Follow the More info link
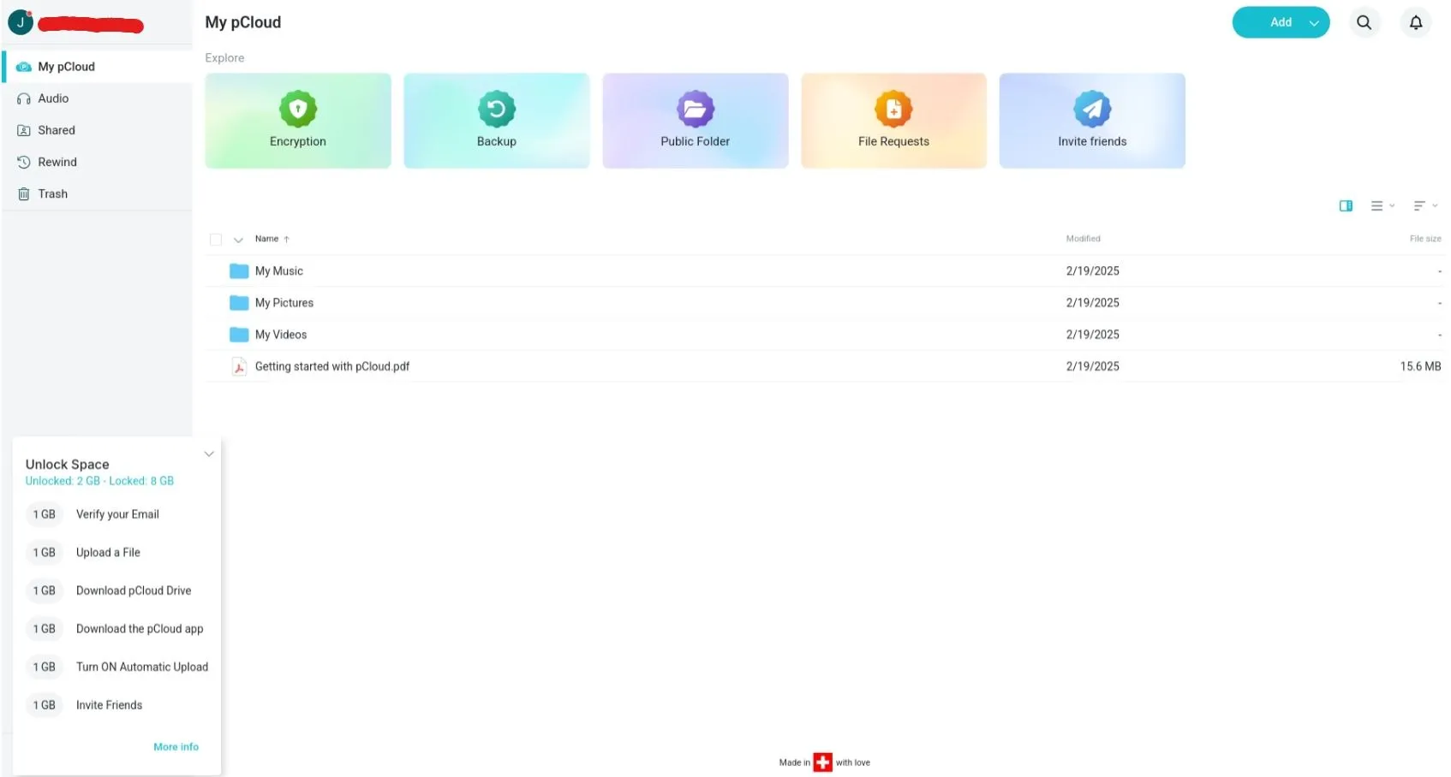 click(176, 747)
